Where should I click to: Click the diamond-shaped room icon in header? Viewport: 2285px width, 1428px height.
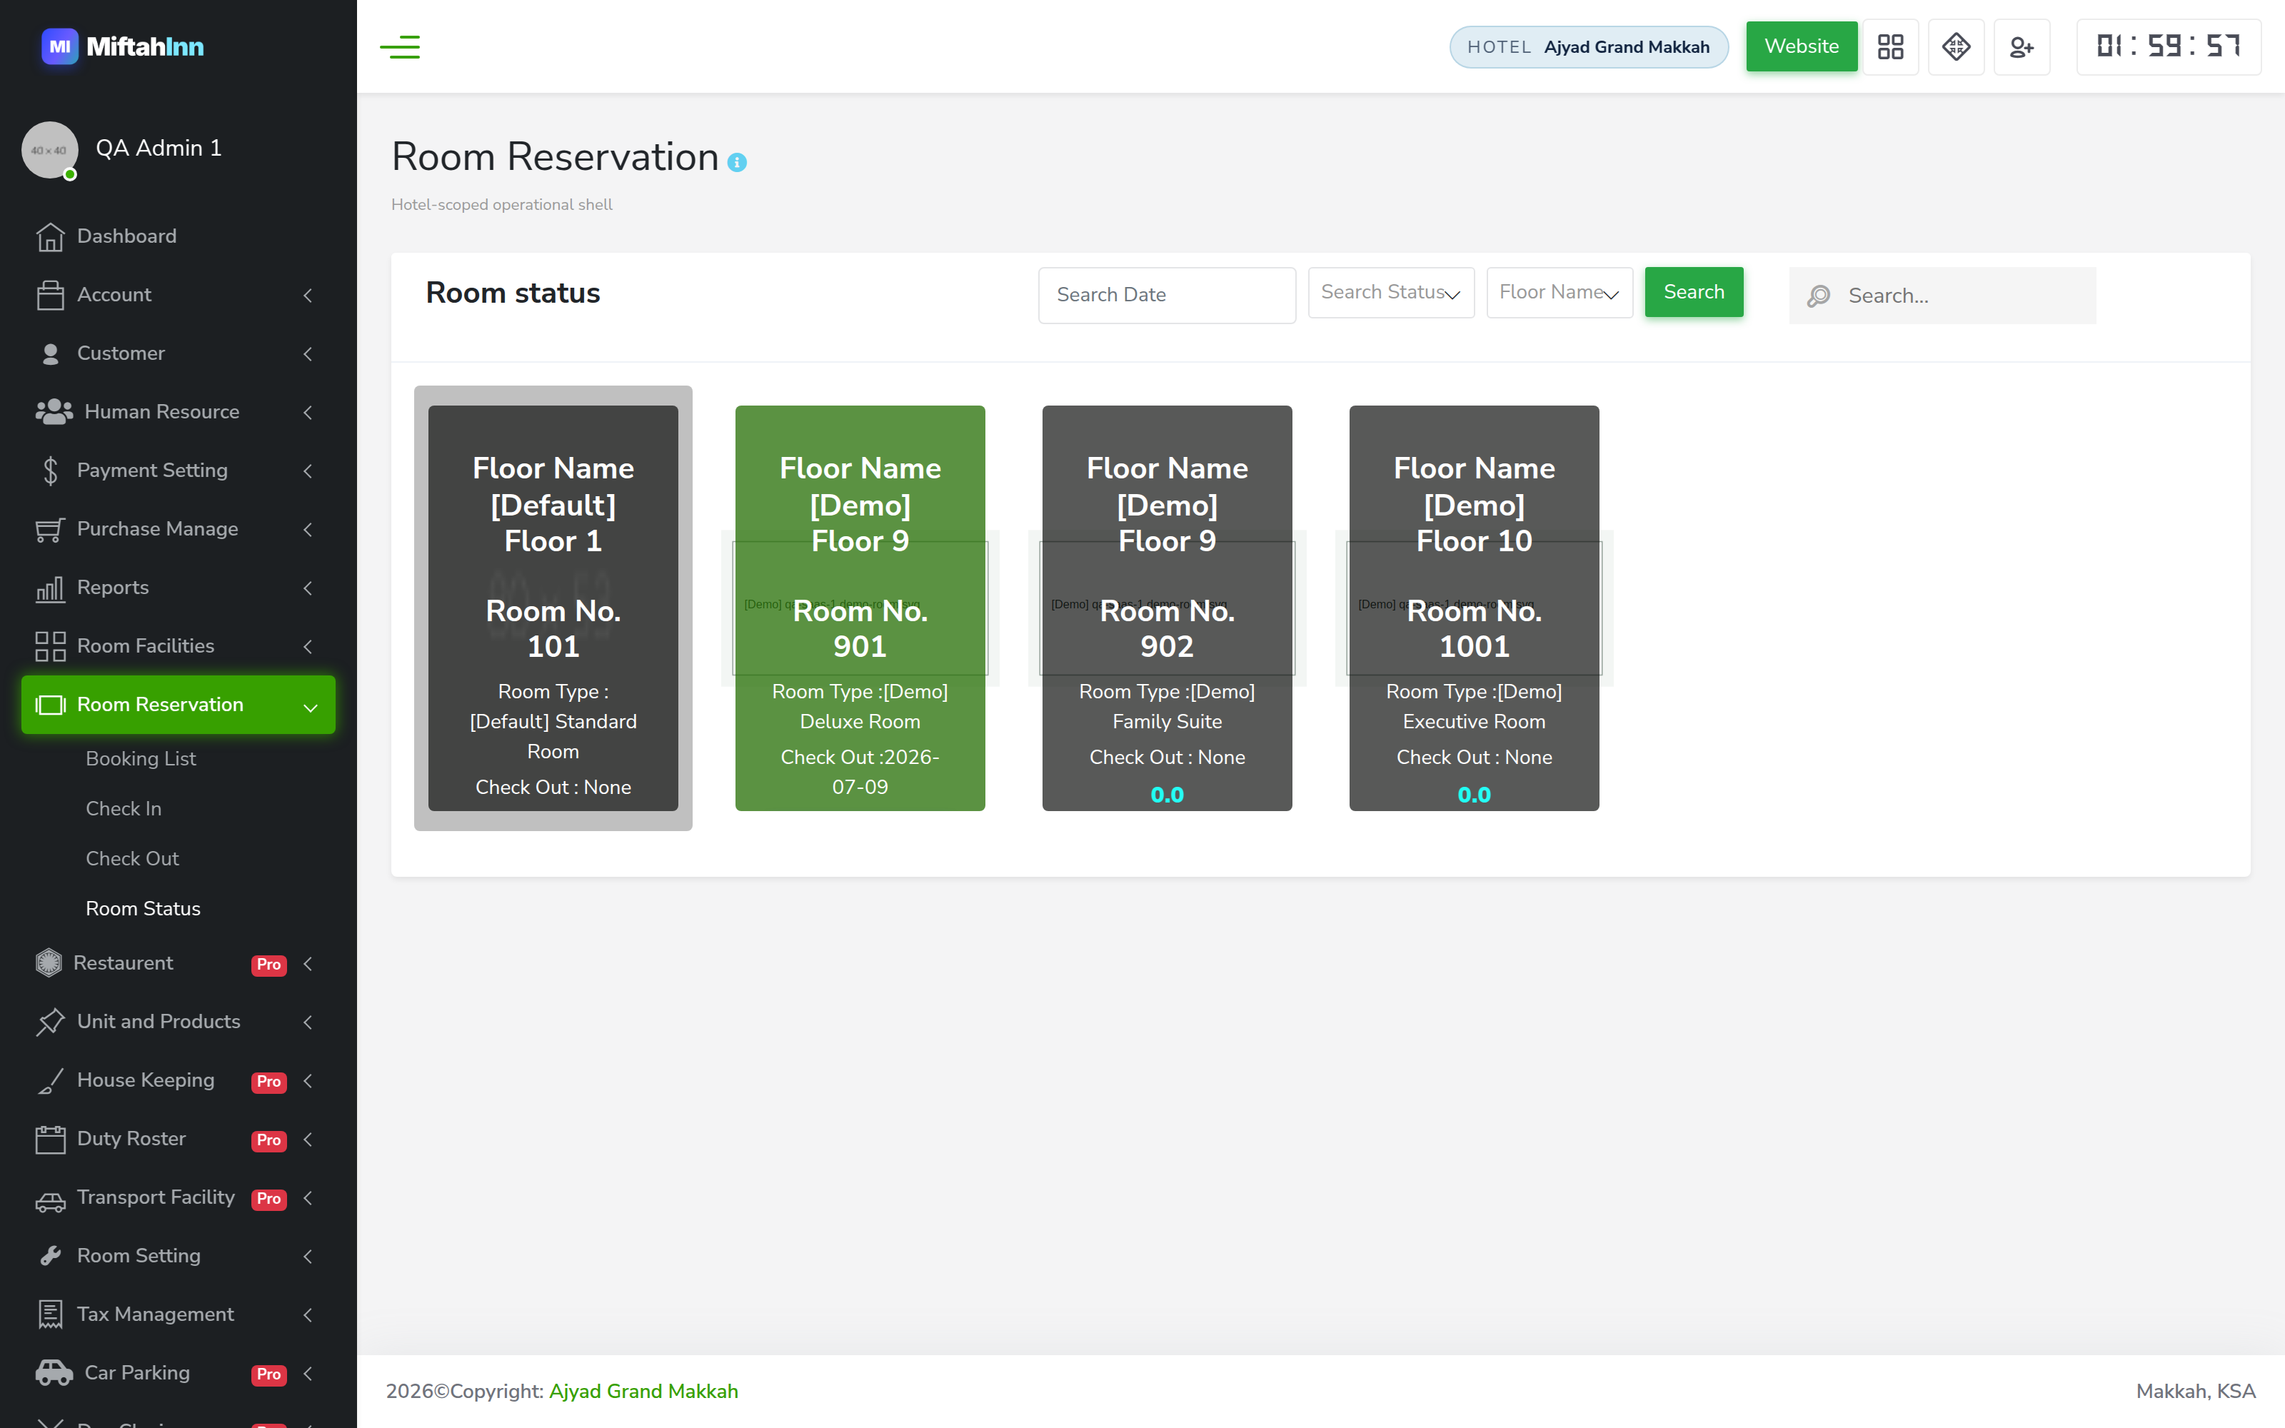(x=1956, y=46)
